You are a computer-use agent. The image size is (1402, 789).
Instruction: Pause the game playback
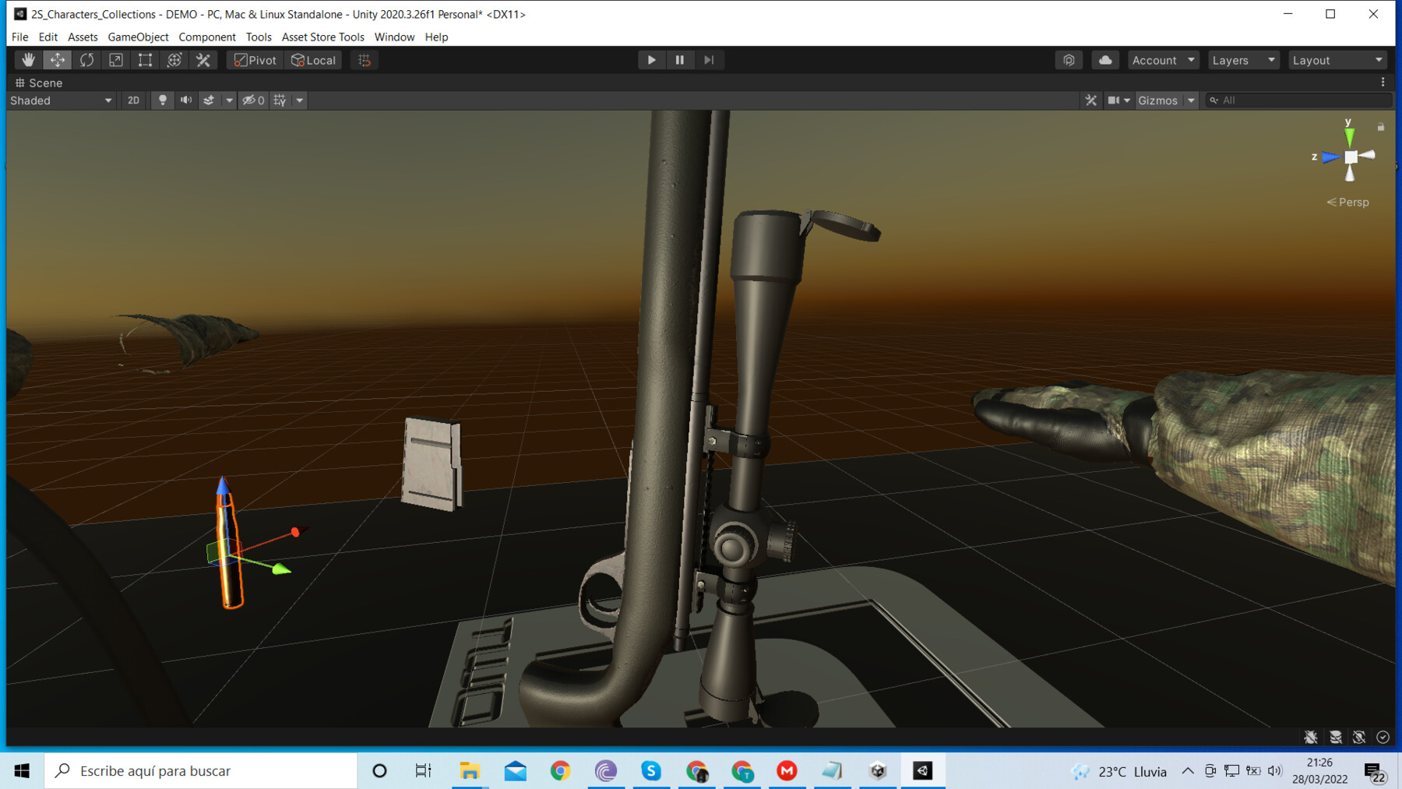[x=680, y=60]
